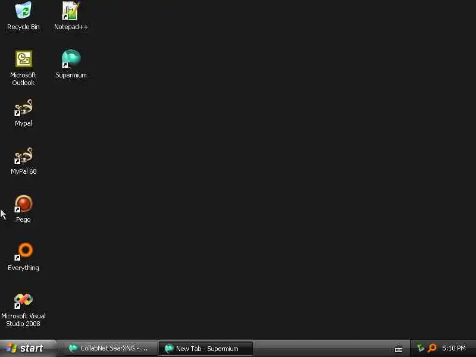The width and height of the screenshot is (476, 357).
Task: Select Microsoft Visual Studio 2008 icon
Action: pyautogui.click(x=23, y=310)
